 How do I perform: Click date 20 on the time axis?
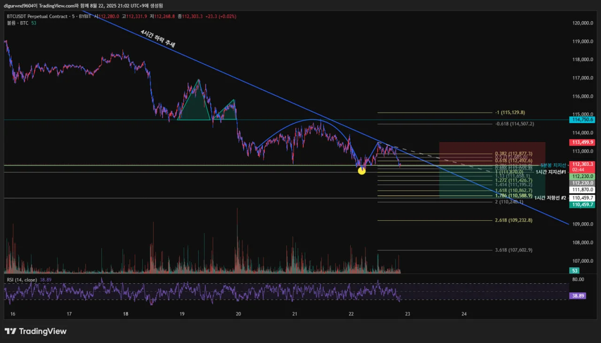click(x=238, y=314)
